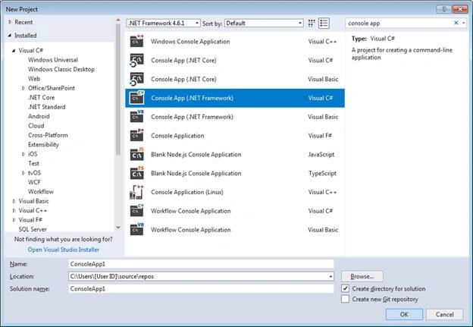Click the TypeScript Blank Node.js Console Application icon

click(136, 173)
